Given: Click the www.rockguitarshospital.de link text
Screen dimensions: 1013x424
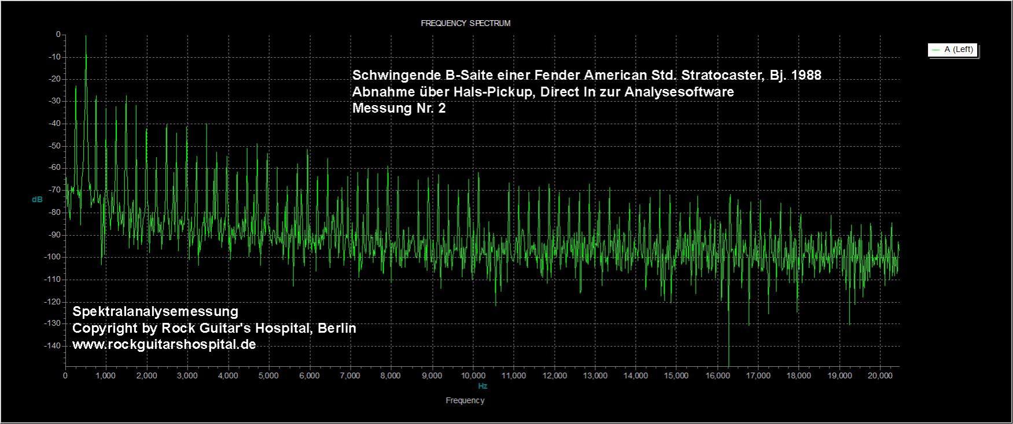Looking at the screenshot, I should tap(164, 345).
